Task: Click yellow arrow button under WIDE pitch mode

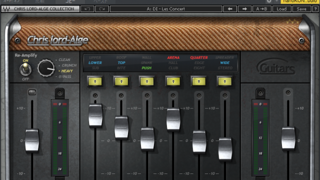Action: [224, 81]
